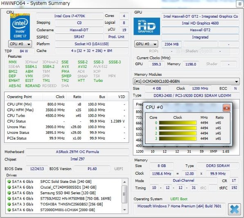The width and height of the screenshot is (244, 218).
Task: Click the Drives list scrollbar thumb
Action: pyautogui.click(x=124, y=194)
